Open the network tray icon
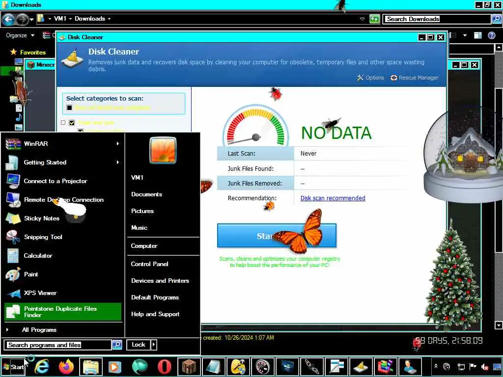Image resolution: width=503 pixels, height=377 pixels. (x=461, y=366)
